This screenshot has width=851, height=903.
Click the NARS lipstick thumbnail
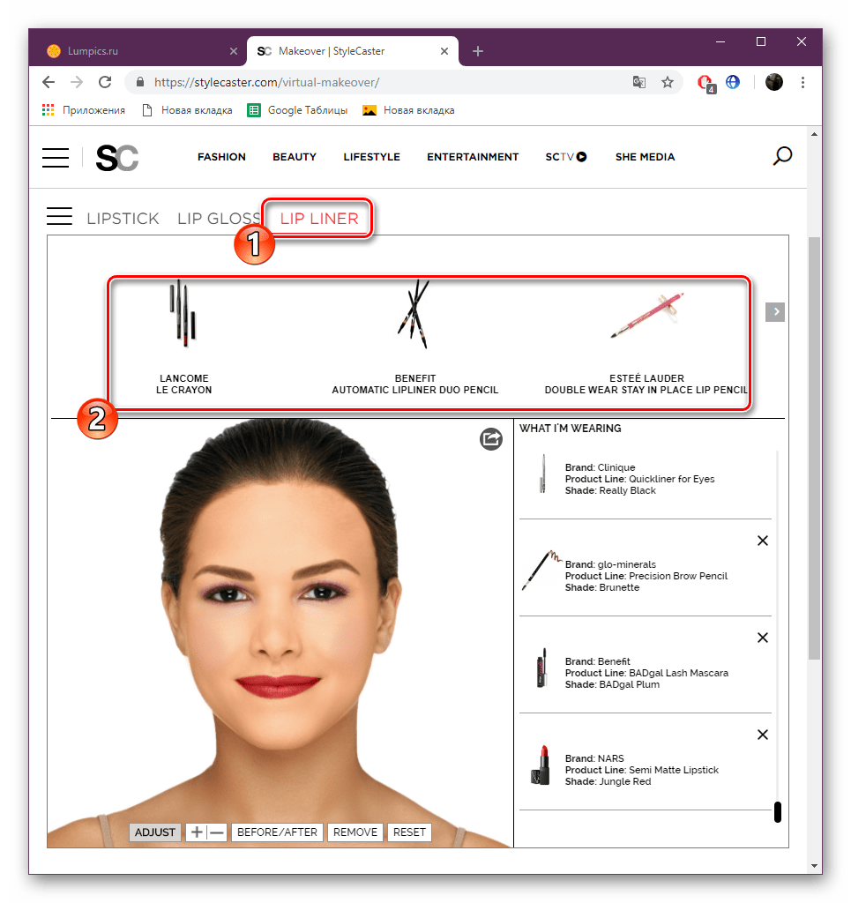point(540,765)
